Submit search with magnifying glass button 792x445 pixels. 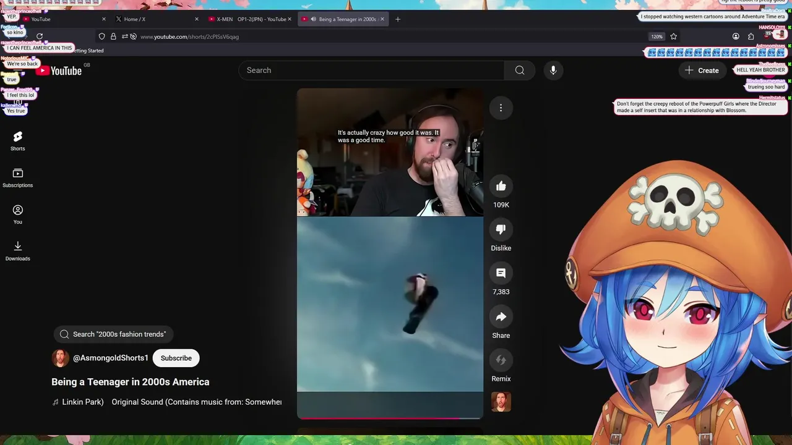pos(520,70)
